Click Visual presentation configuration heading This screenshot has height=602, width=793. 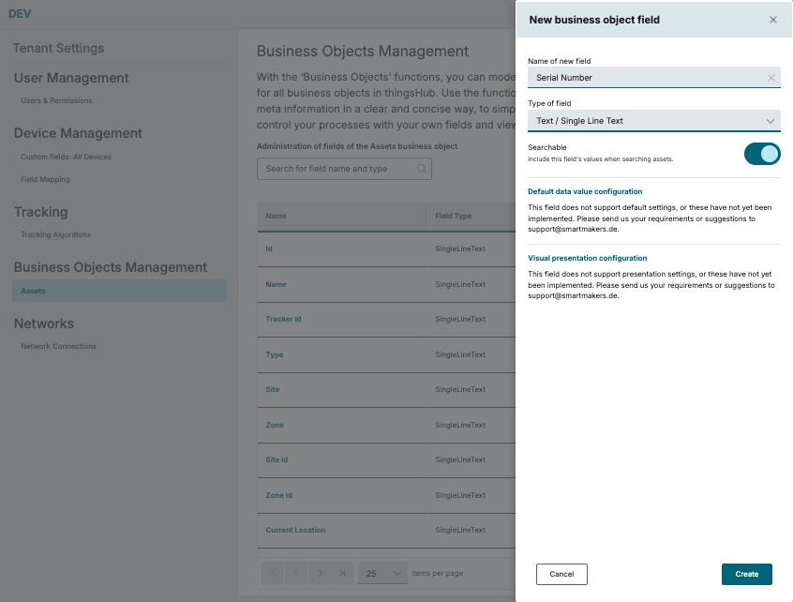[x=587, y=258]
